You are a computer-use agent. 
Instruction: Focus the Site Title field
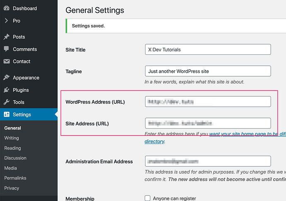(208, 49)
